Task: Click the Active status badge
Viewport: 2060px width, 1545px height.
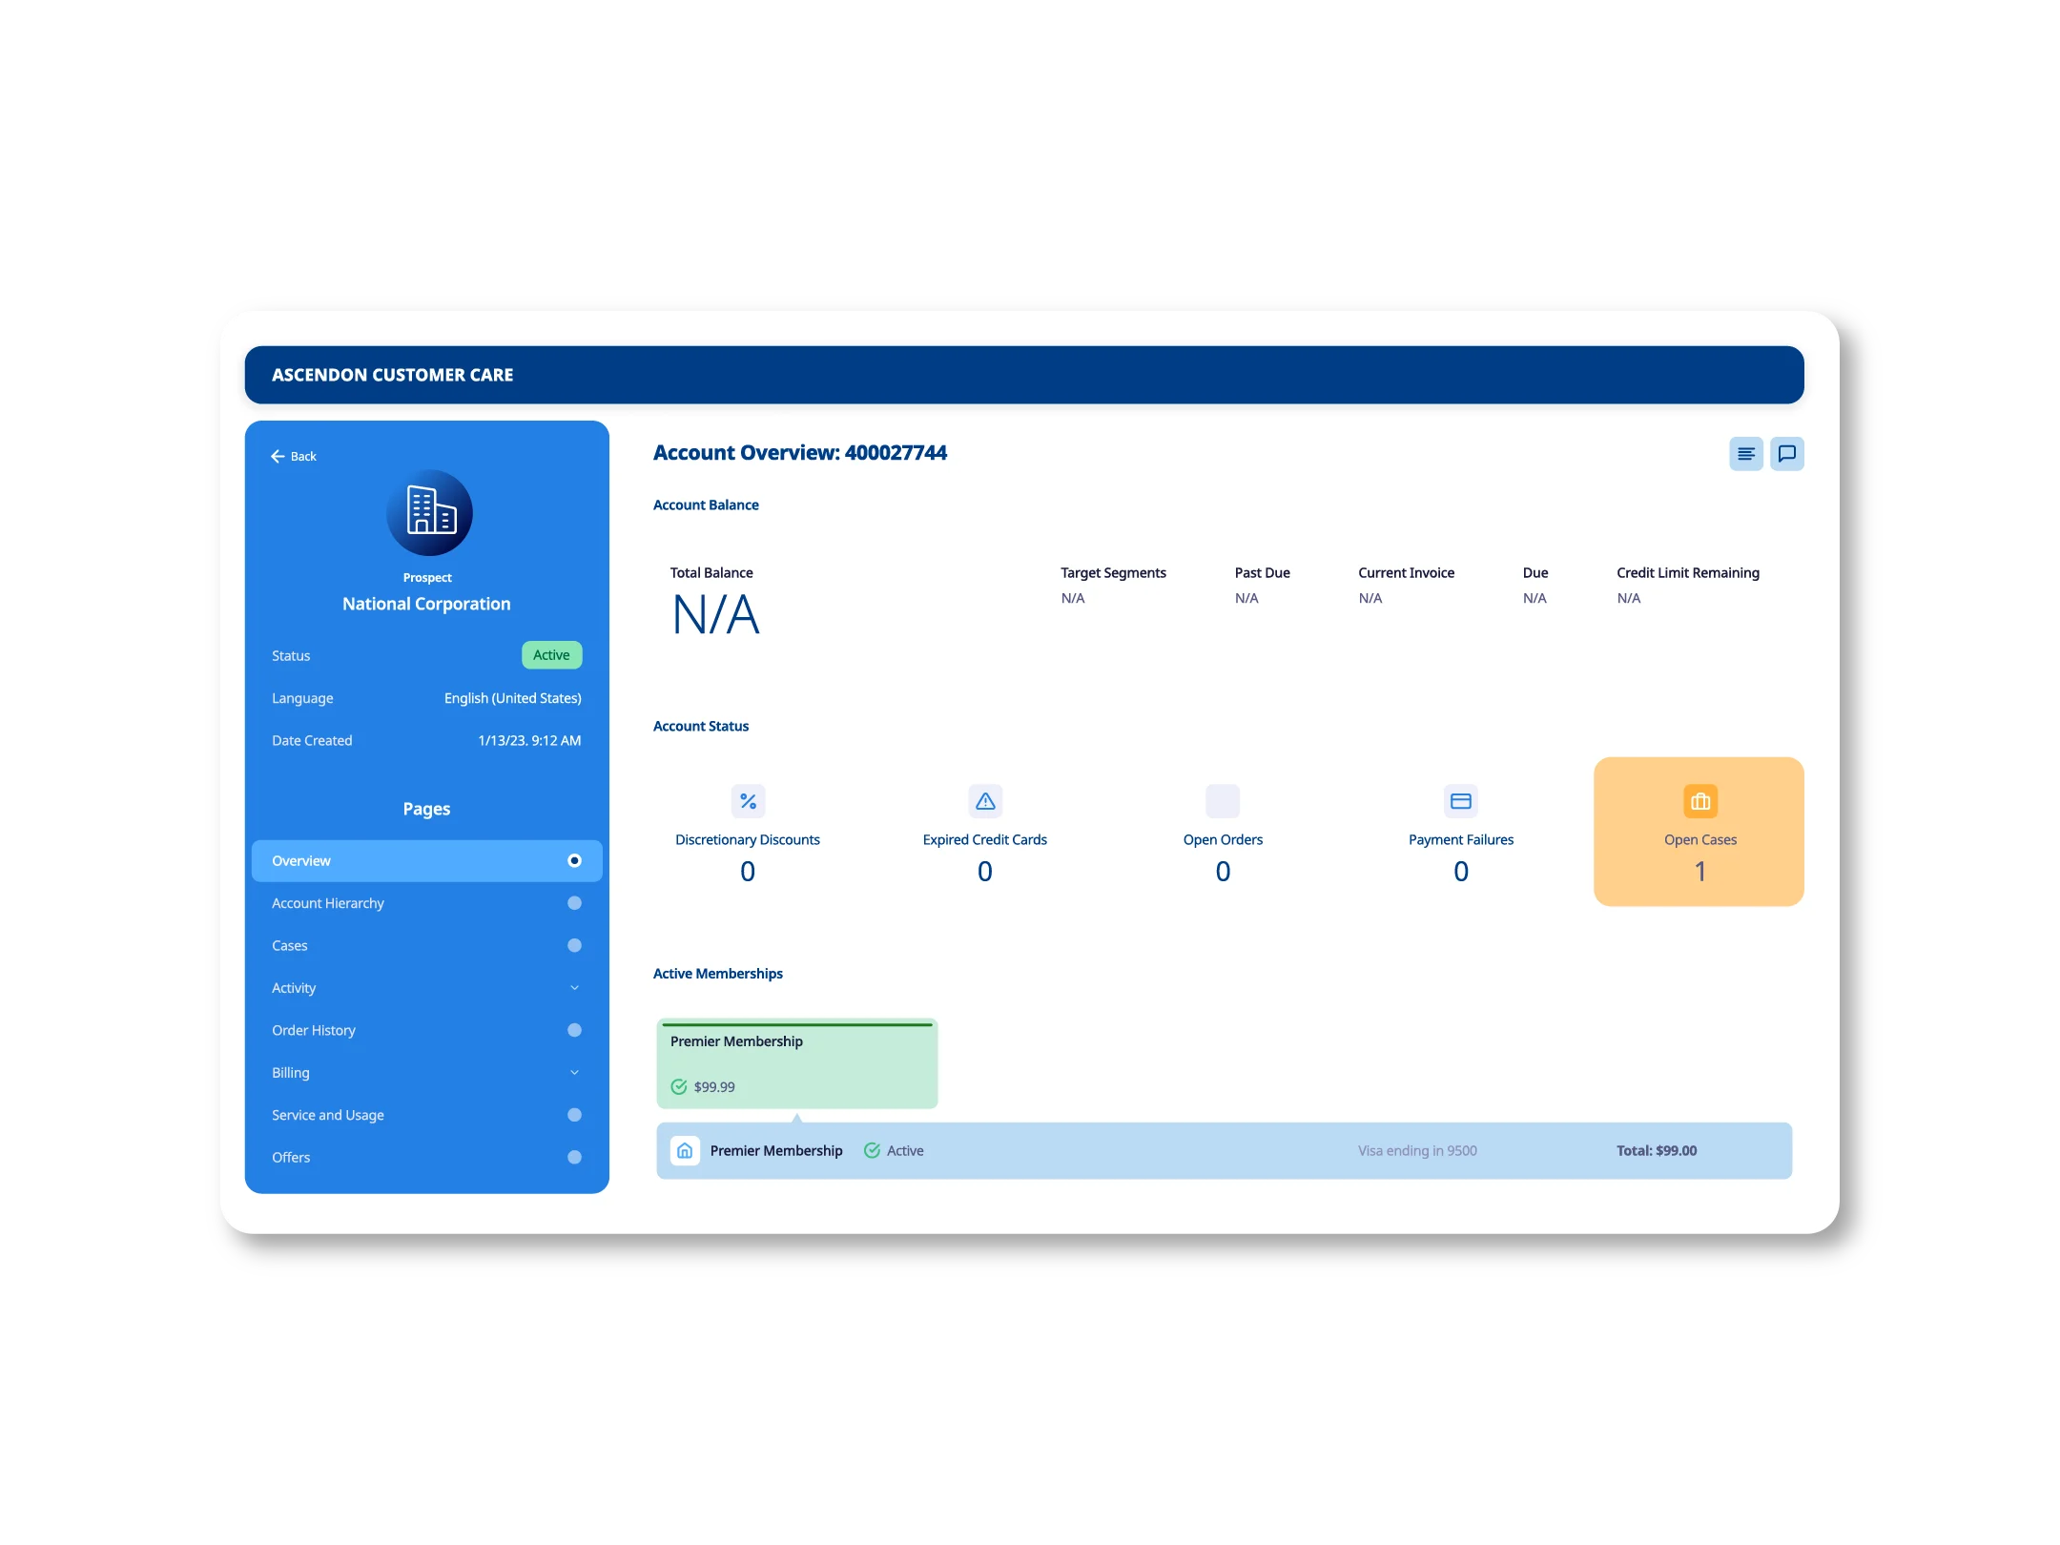Action: coord(551,655)
